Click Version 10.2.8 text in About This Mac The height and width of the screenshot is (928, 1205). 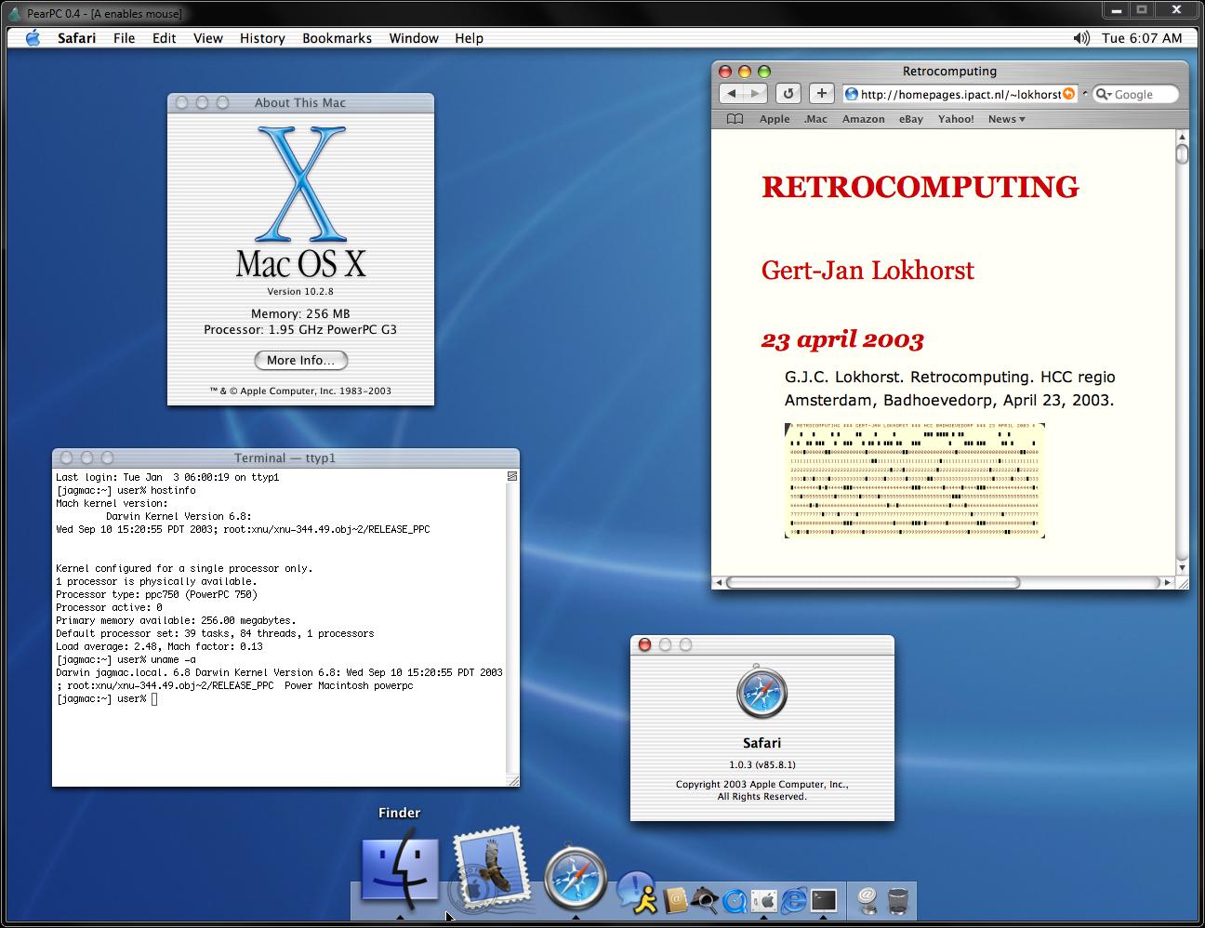click(300, 292)
